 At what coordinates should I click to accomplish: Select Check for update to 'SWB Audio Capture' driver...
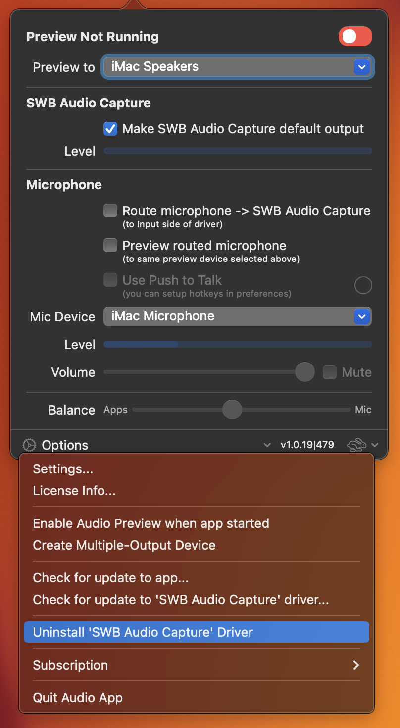197,600
